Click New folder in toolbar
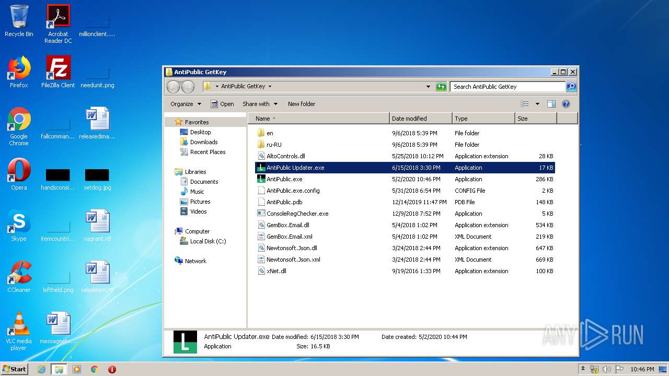 (302, 104)
